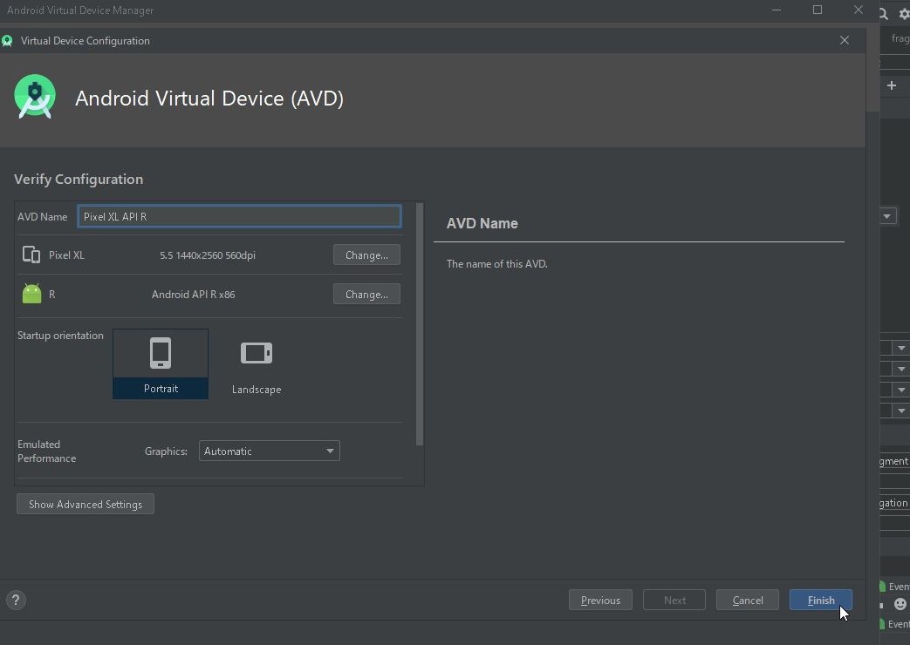
Task: Open the settings gear icon at top right
Action: tap(903, 13)
